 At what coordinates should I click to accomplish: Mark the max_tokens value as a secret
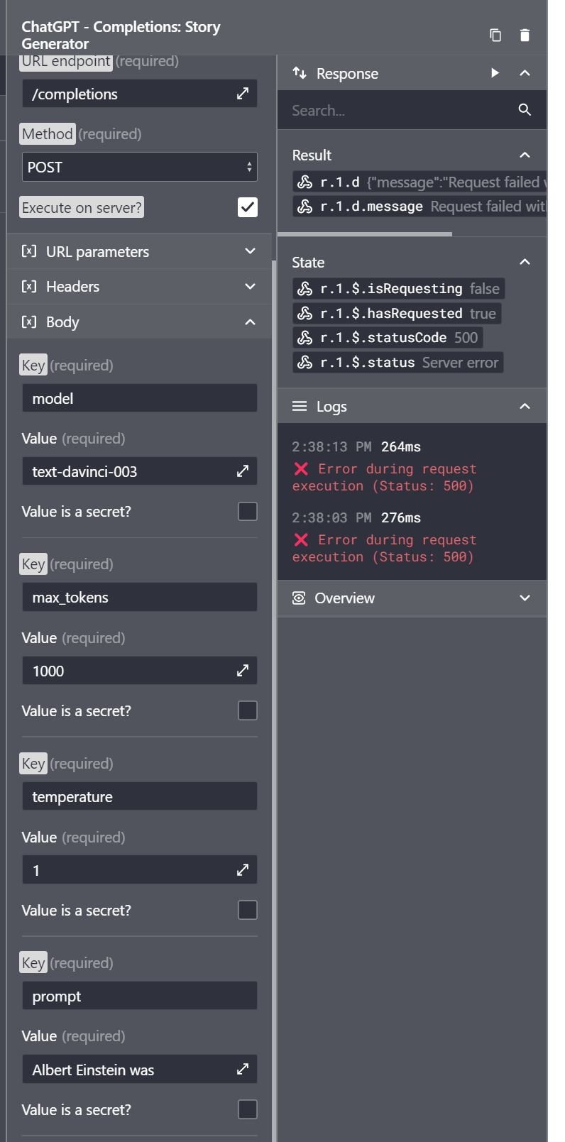click(x=248, y=711)
